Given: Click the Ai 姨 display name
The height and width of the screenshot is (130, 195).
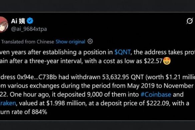Looking at the screenshot, I should pos(18,21).
